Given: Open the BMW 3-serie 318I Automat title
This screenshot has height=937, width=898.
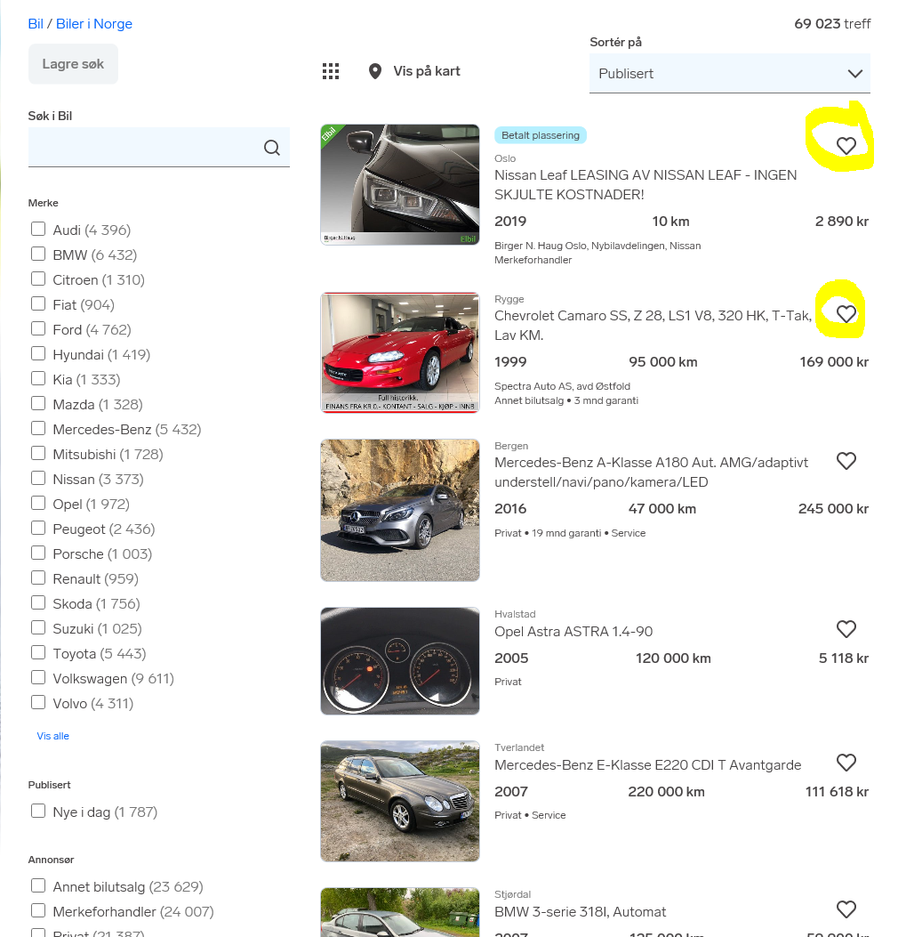Looking at the screenshot, I should click(x=580, y=912).
